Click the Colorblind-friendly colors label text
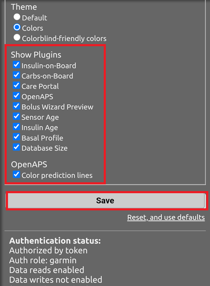 point(64,39)
